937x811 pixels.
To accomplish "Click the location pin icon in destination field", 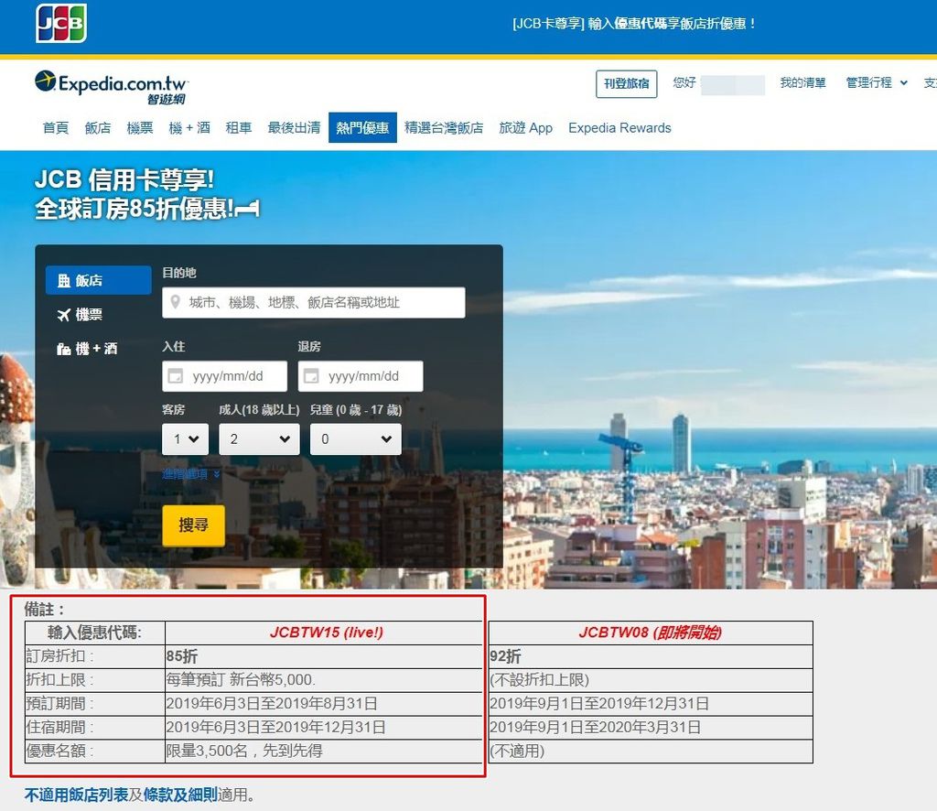I will (175, 302).
